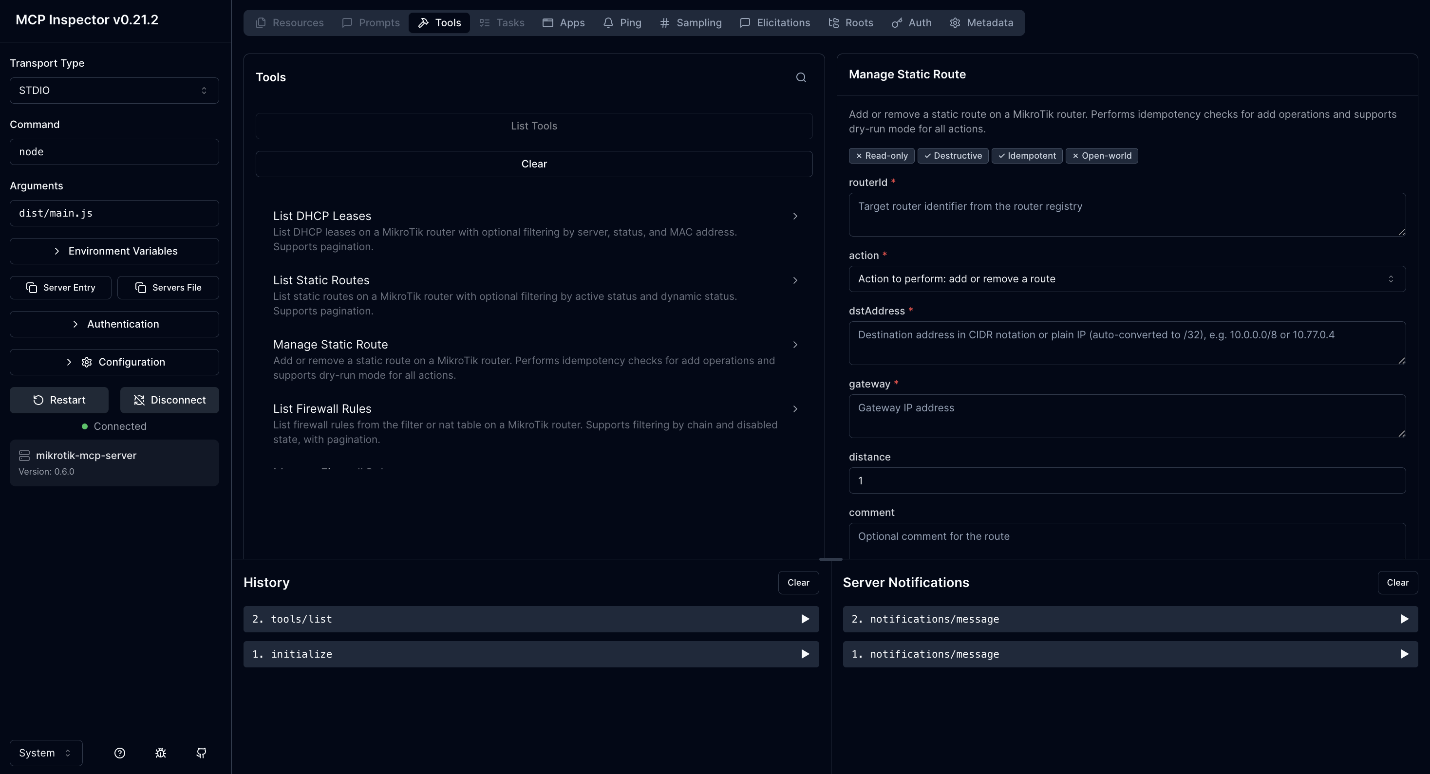This screenshot has width=1430, height=774.
Task: Open the System theme selector
Action: tap(46, 753)
